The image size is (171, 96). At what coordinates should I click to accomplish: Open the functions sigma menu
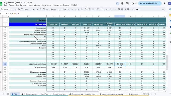coord(133,9)
